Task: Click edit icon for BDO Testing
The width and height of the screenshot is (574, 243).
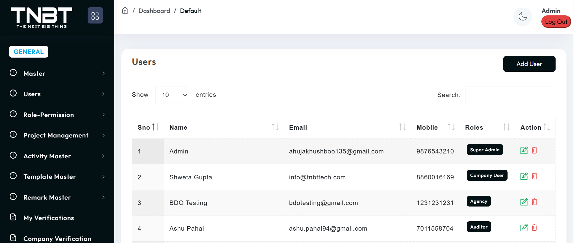Action: (x=524, y=202)
